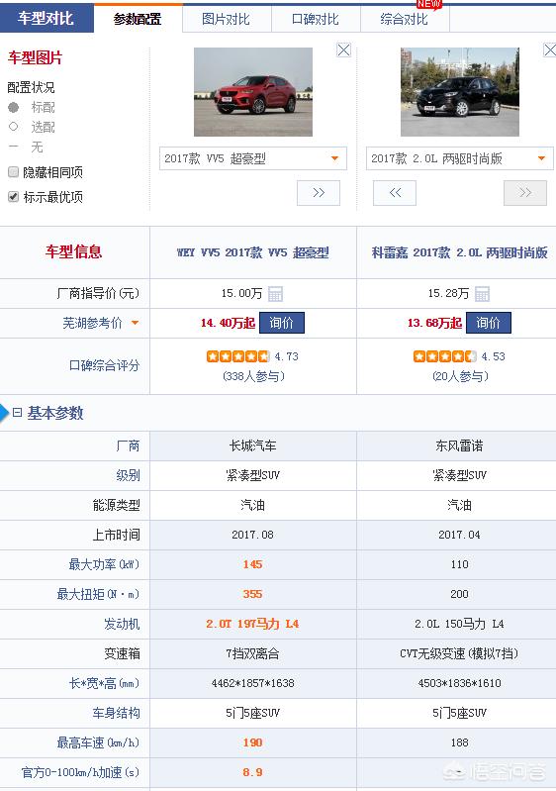Enable the 隐藏相同项 checkbox

click(x=14, y=172)
